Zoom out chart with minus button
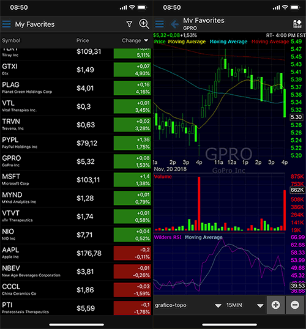The width and height of the screenshot is (306, 329). (x=295, y=305)
